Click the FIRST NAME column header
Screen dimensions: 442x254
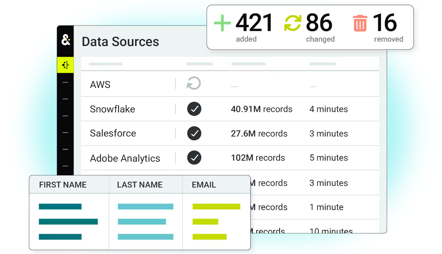[x=63, y=185]
